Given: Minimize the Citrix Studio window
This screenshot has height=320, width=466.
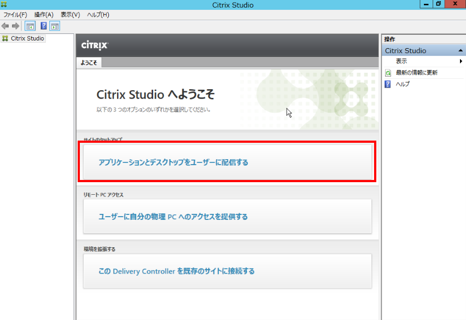Looking at the screenshot, I should coord(426,4).
